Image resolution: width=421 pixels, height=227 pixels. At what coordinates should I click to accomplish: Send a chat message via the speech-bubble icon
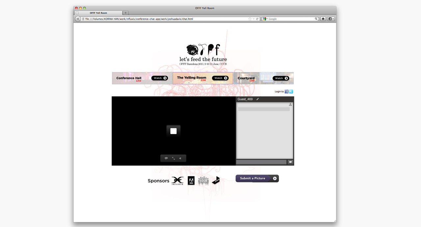pyautogui.click(x=290, y=162)
